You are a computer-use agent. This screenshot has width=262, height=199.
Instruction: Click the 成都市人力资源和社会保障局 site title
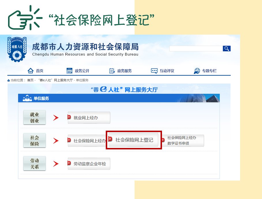[x=85, y=47]
